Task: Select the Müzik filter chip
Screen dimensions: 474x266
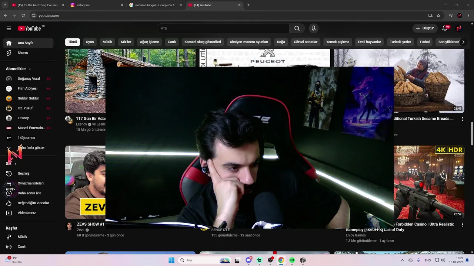Action: click(107, 42)
